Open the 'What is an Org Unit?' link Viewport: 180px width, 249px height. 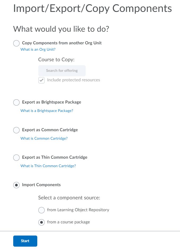38,49
